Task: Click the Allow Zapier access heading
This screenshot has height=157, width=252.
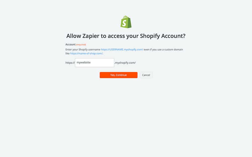Action: pyautogui.click(x=126, y=36)
